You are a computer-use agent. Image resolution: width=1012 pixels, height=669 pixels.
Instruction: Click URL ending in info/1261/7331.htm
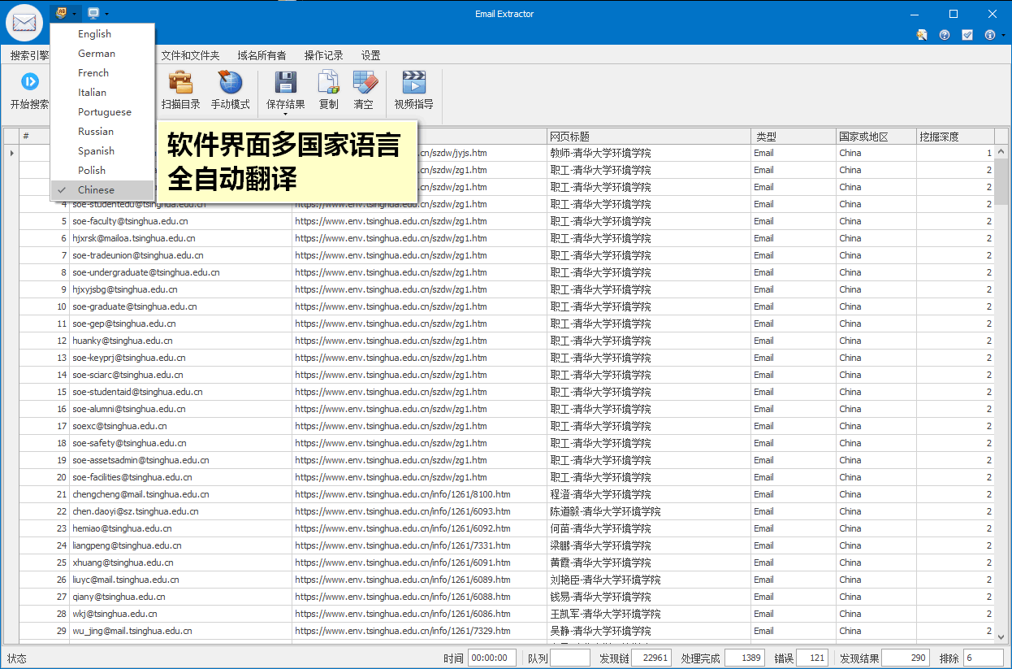403,545
